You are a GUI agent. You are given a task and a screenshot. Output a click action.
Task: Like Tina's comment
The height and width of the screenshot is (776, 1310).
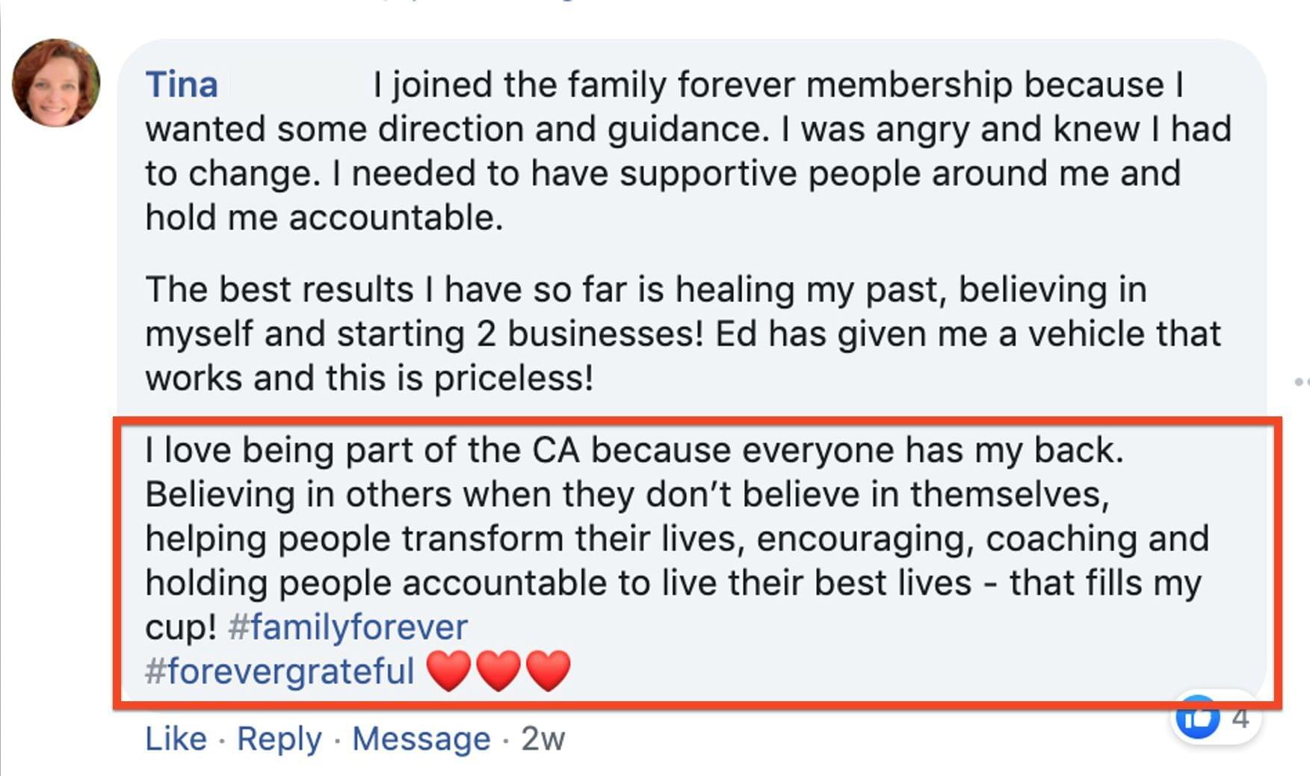(176, 739)
